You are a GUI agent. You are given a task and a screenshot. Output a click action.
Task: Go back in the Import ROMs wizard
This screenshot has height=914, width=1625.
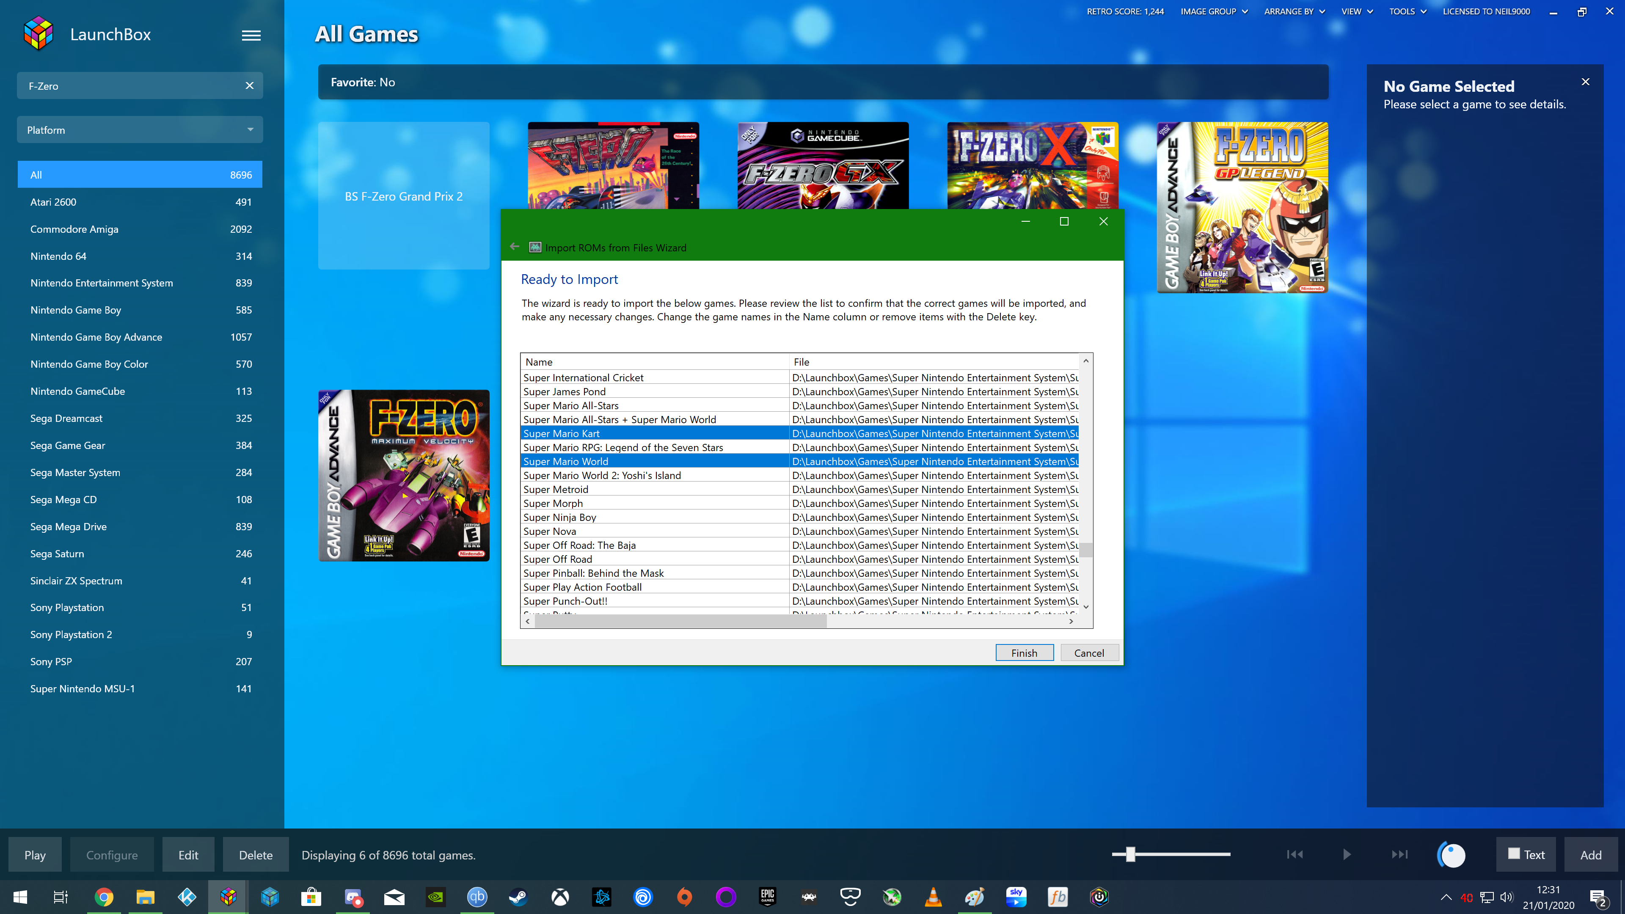pos(515,247)
